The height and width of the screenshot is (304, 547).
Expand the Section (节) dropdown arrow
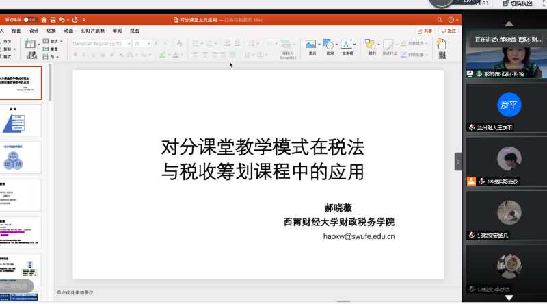pyautogui.click(x=57, y=57)
